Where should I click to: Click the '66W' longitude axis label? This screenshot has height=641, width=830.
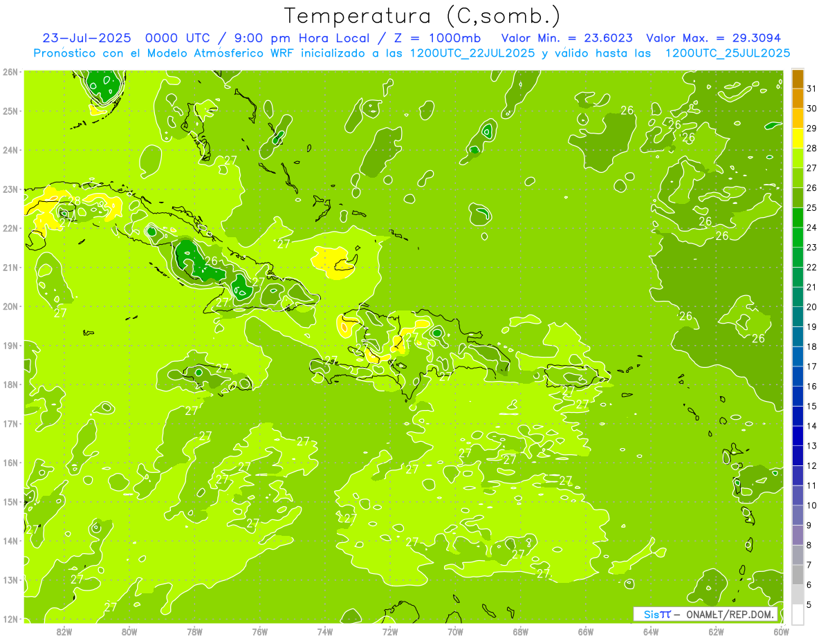coord(586,631)
